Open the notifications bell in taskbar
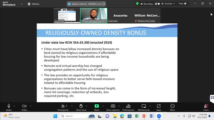 tap(210, 116)
